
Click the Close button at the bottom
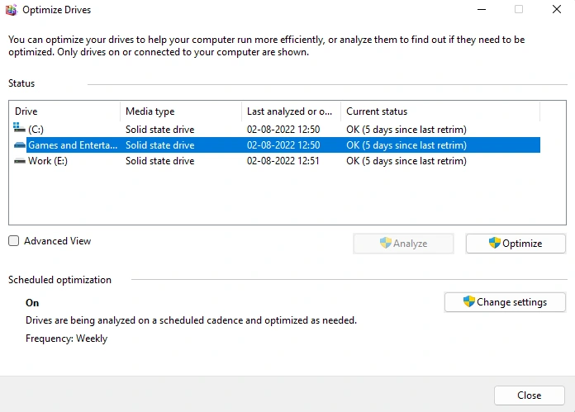tap(530, 395)
